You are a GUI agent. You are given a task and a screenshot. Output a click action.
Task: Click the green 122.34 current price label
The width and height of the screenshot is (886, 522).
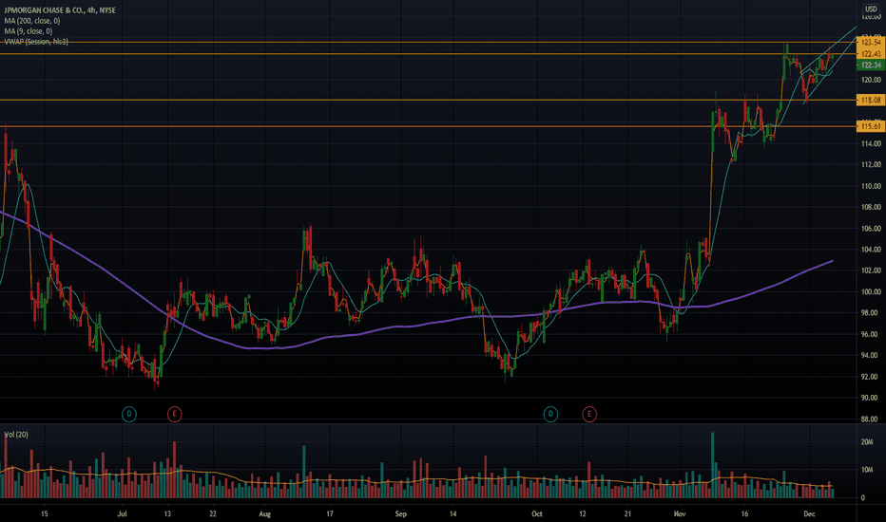[x=871, y=65]
